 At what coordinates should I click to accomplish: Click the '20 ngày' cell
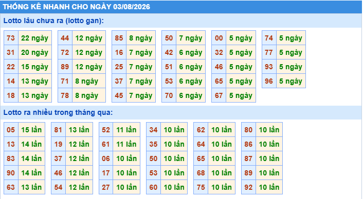coord(35,52)
